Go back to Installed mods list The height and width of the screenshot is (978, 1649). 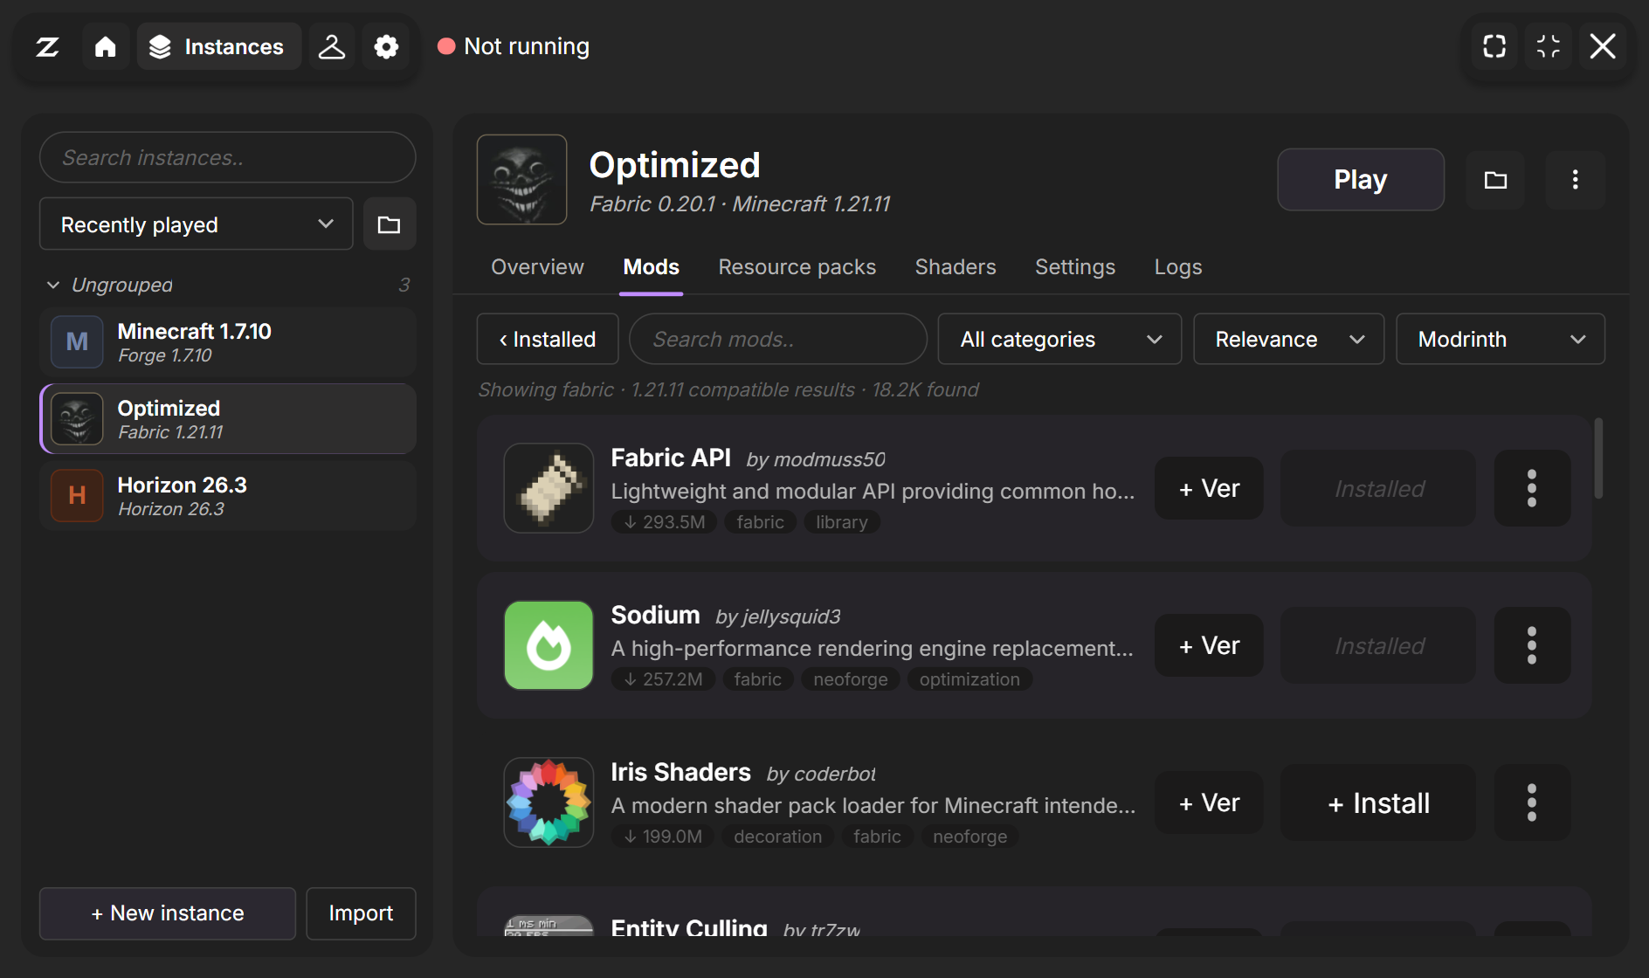548,339
